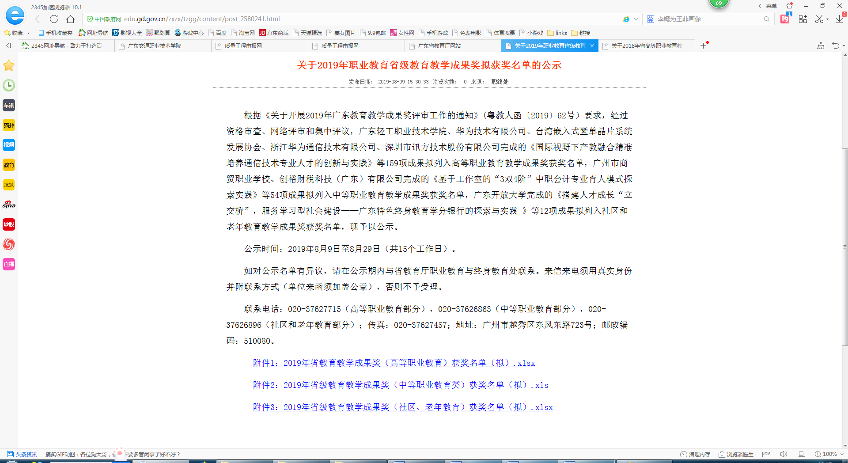Open the sina sidebar shortcut

(9, 205)
